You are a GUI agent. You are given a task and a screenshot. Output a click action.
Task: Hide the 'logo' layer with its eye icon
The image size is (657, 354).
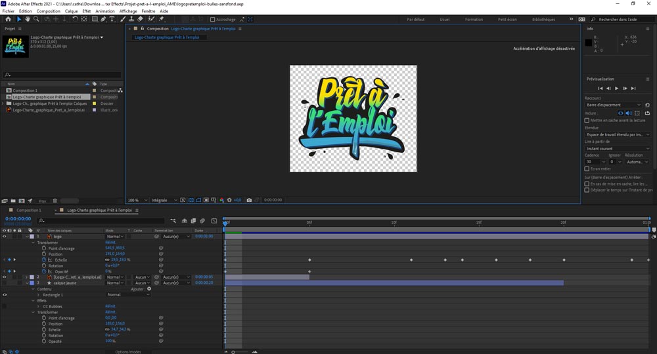[5, 237]
